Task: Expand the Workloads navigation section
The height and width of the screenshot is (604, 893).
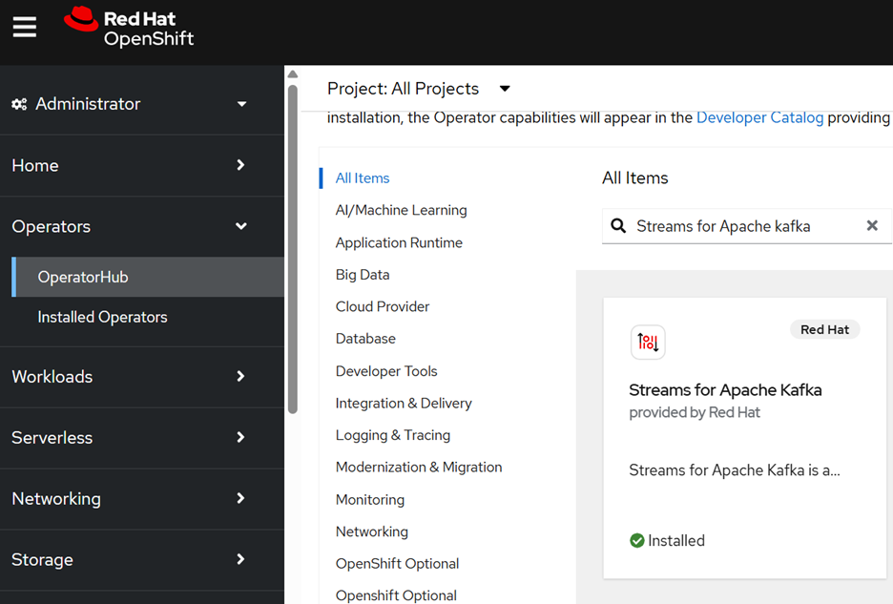Action: click(52, 377)
